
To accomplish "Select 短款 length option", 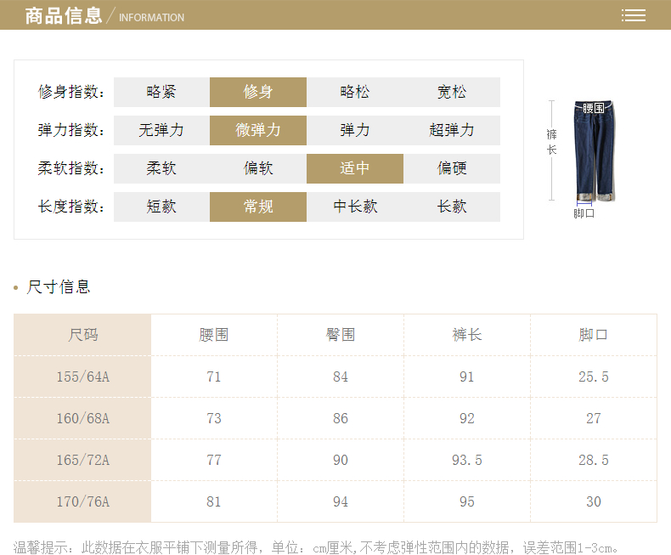I will (x=161, y=207).
